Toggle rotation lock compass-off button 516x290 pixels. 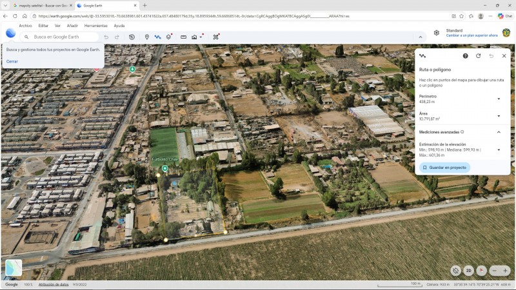tap(456, 271)
